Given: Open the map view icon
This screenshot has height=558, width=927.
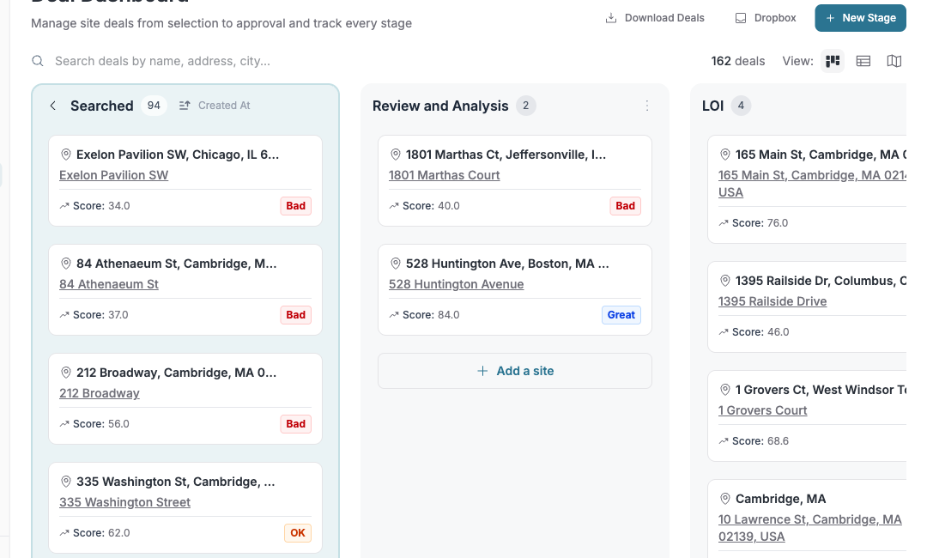Looking at the screenshot, I should point(894,61).
